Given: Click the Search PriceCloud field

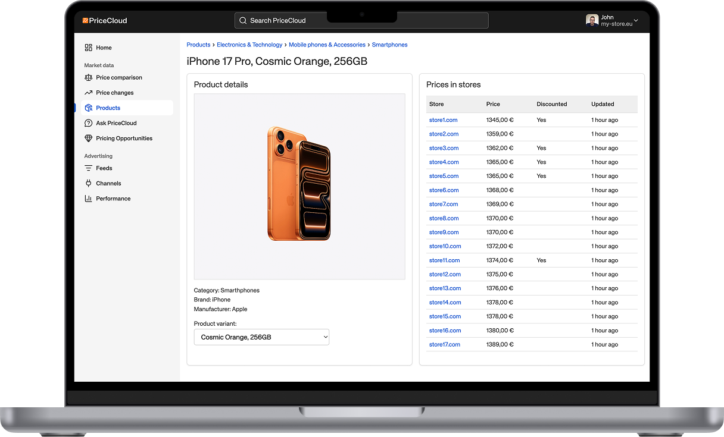Looking at the screenshot, I should point(361,21).
